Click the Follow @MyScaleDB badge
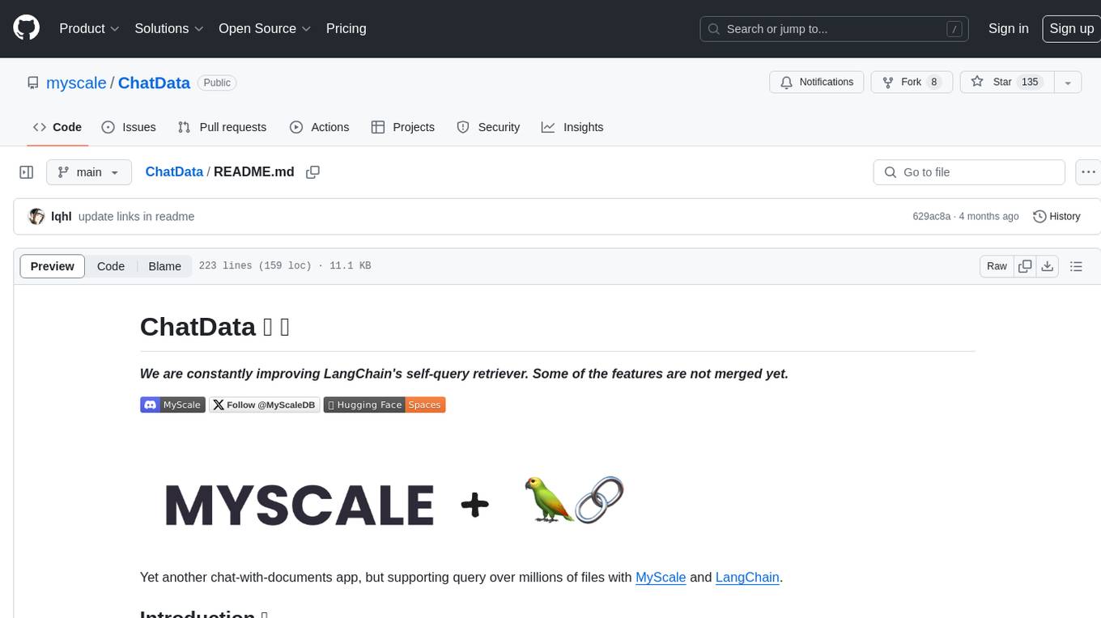Screen dimensions: 1101x618 click(x=265, y=404)
